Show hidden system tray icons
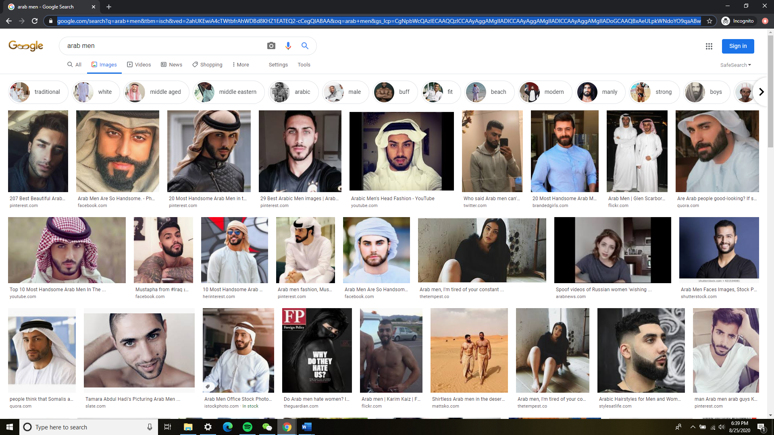774x435 pixels. (x=693, y=427)
